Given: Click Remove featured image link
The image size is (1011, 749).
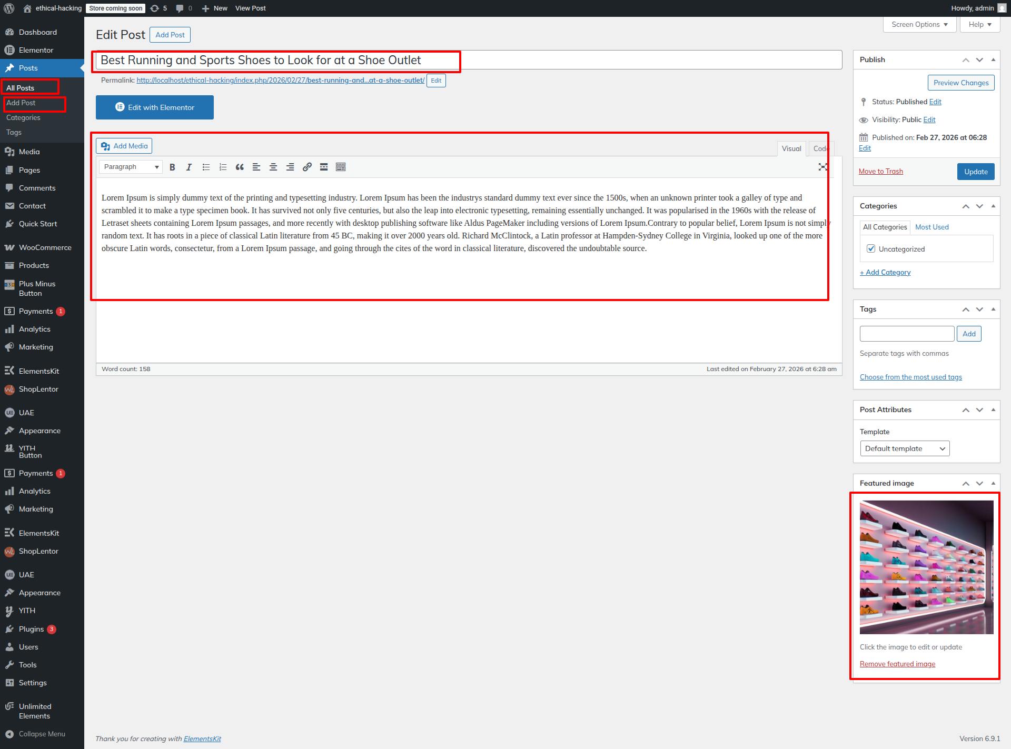Looking at the screenshot, I should 897,664.
